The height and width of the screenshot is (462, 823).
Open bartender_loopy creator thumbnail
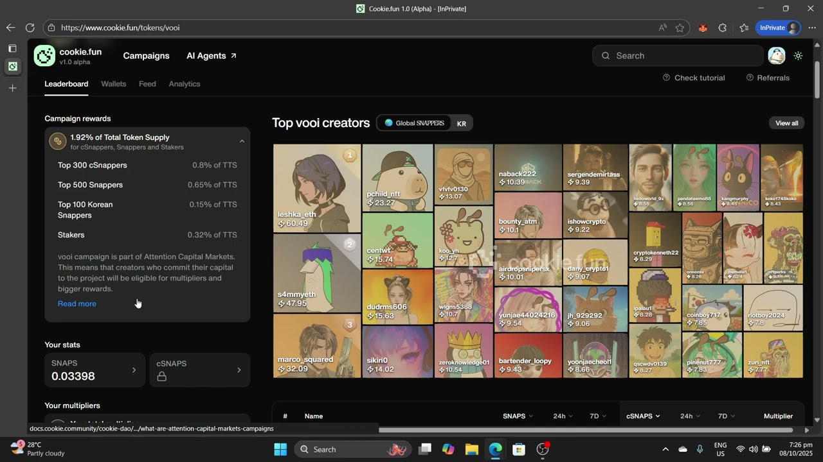point(528,355)
